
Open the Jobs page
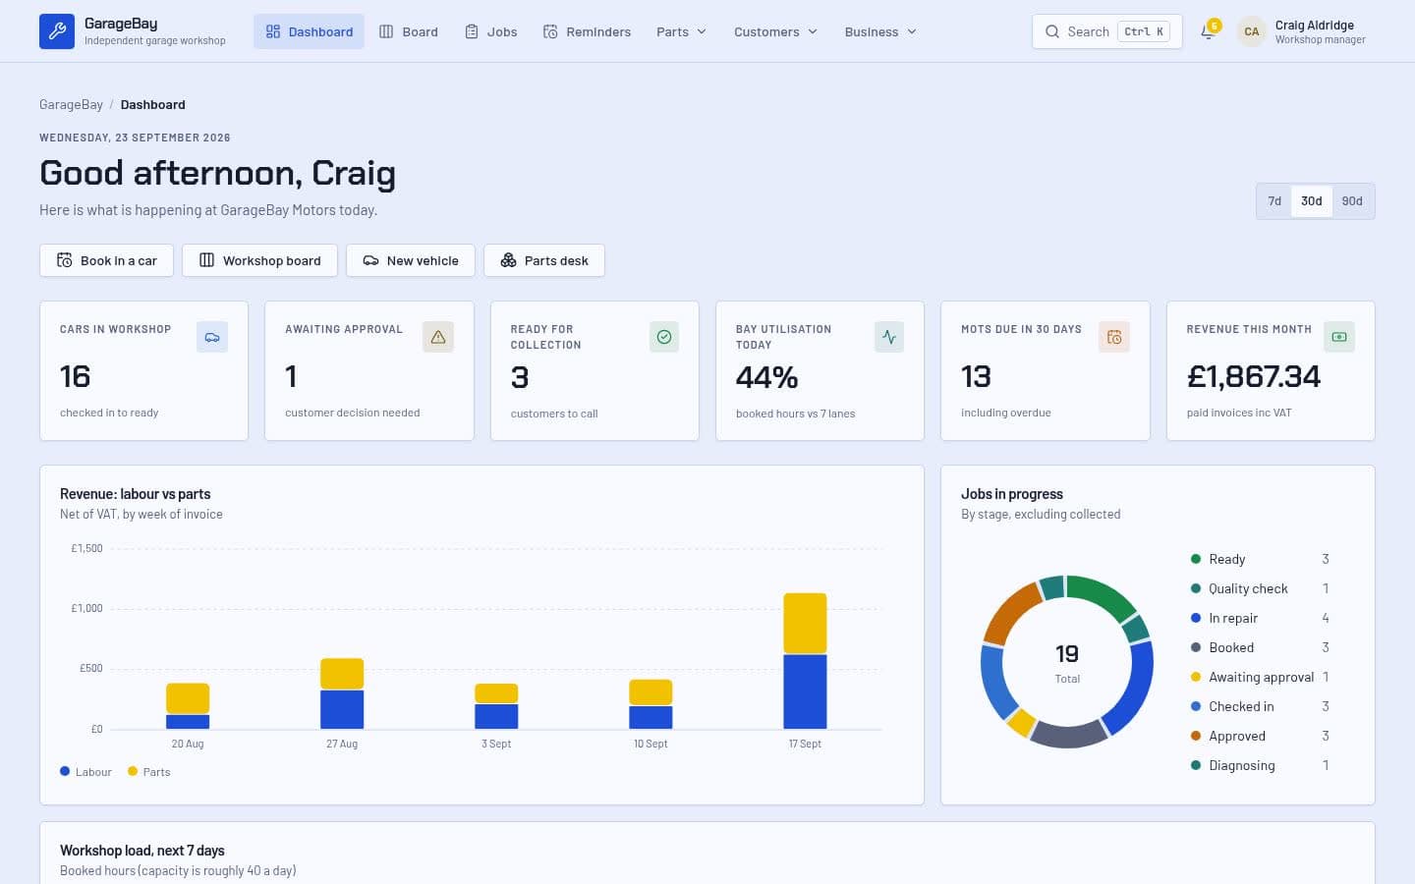491,31
